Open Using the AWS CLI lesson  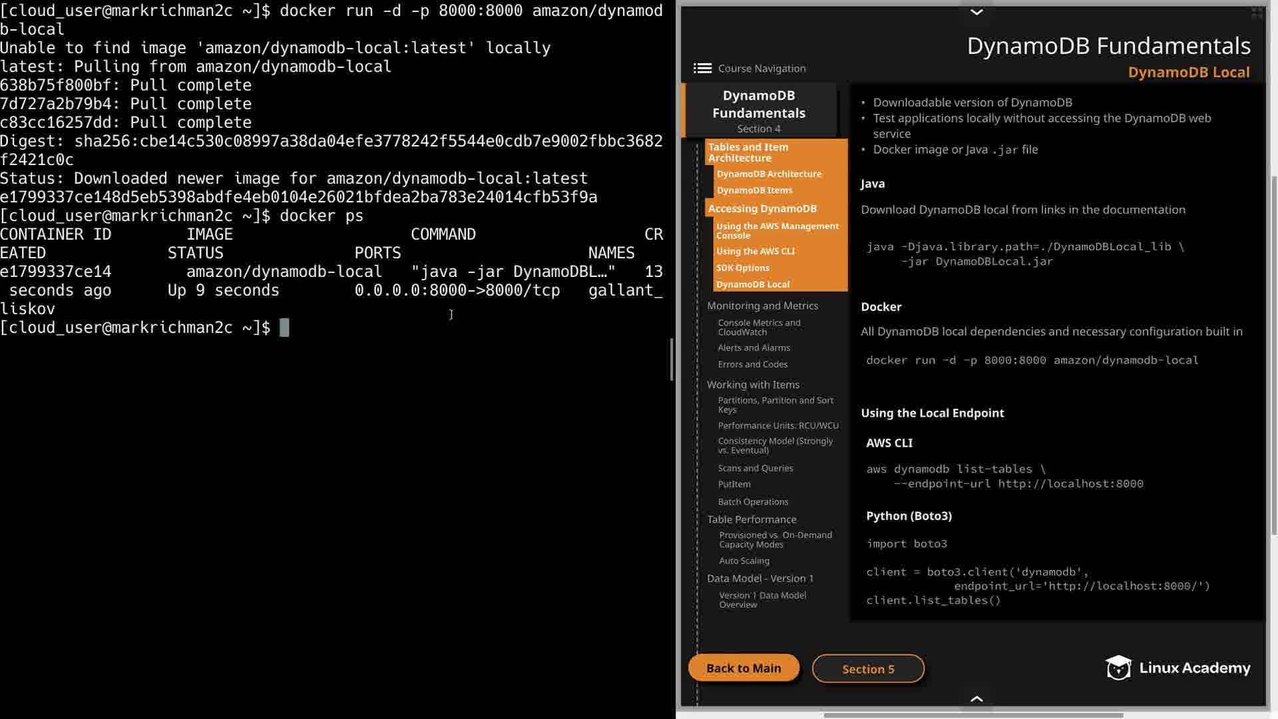point(755,251)
